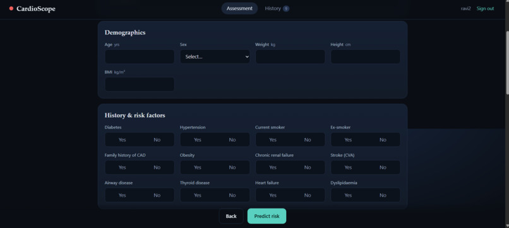Click the History count badge 9
This screenshot has width=509, height=228.
click(286, 9)
